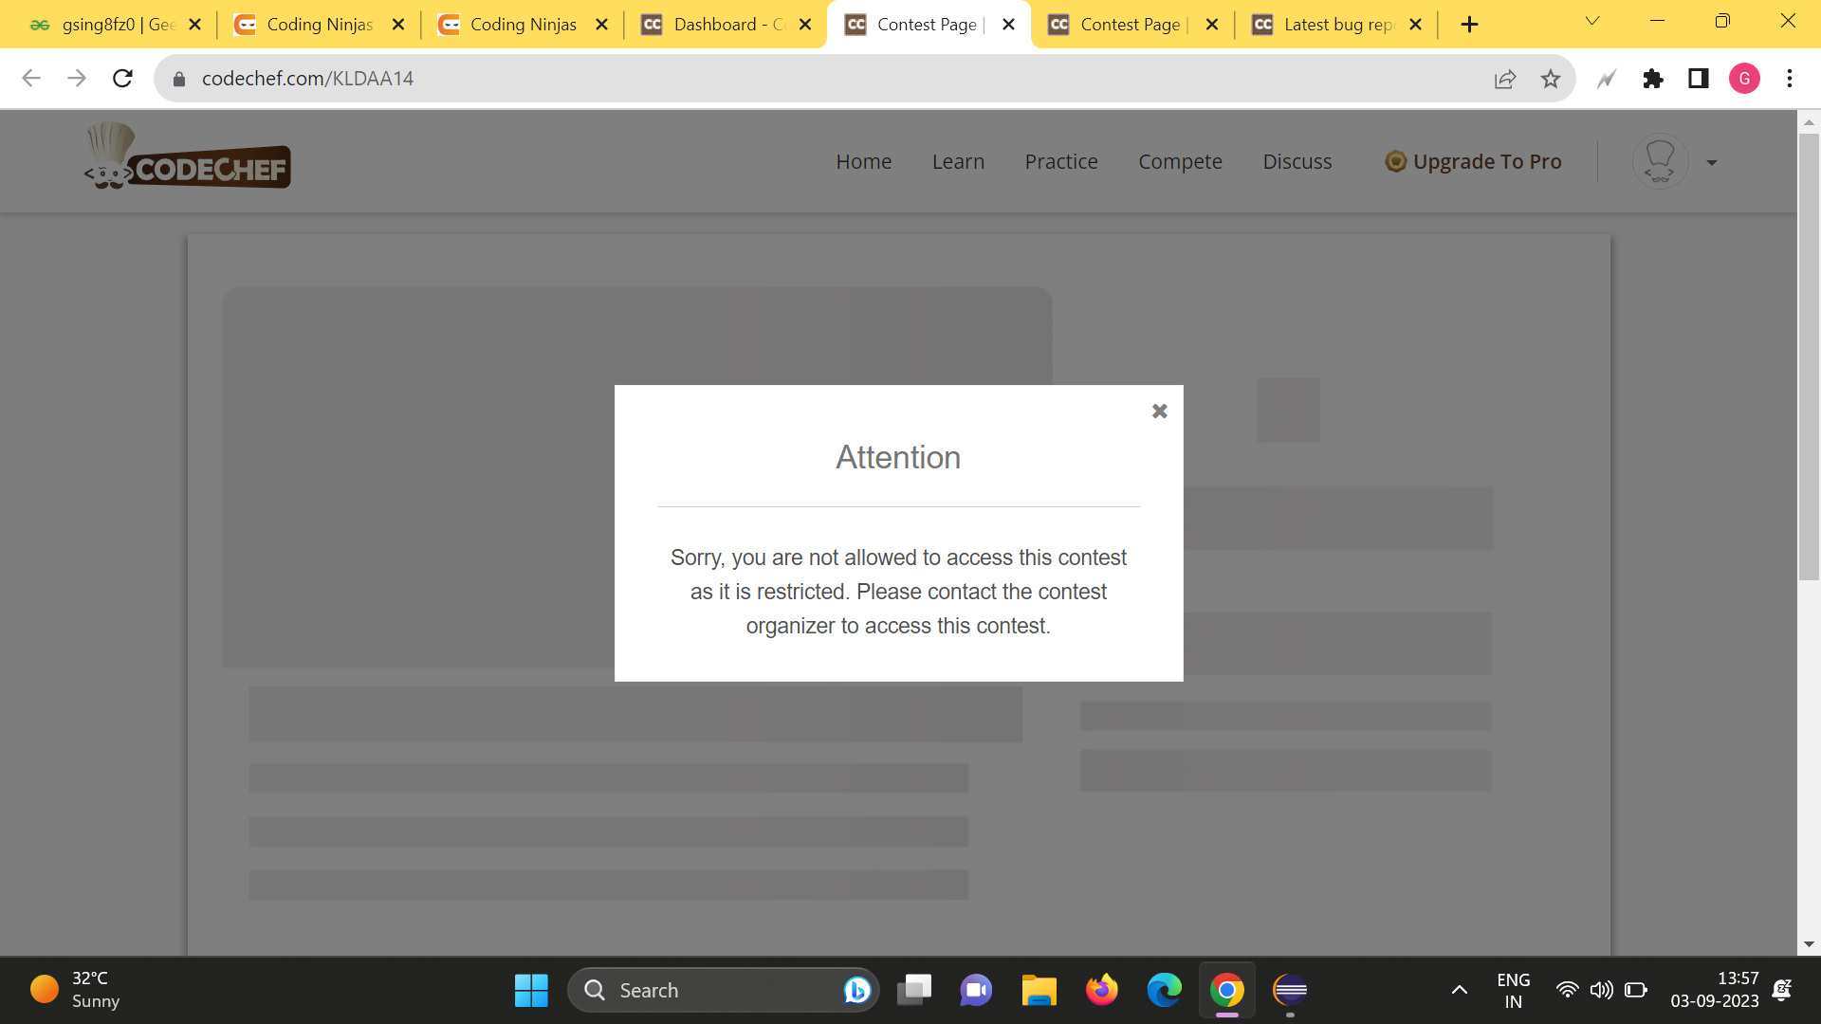Reload the page with the refresh icon
The image size is (1821, 1024).
coord(122,79)
